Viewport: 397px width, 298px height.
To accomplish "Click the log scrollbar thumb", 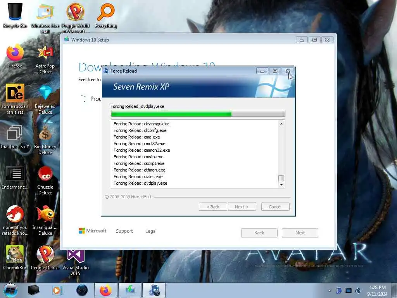I will point(281,178).
